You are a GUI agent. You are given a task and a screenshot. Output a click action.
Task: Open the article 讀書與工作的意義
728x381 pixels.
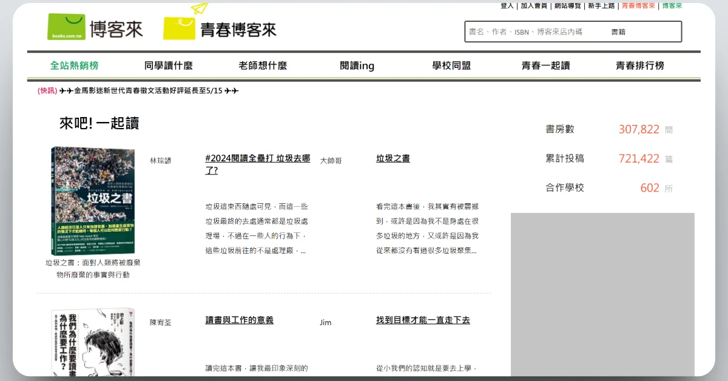point(240,320)
